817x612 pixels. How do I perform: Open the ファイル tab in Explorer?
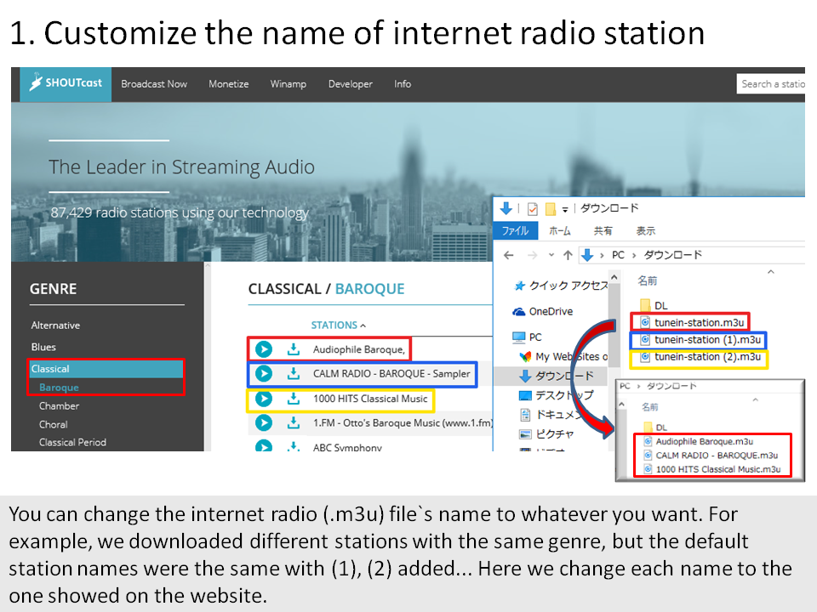point(515,230)
